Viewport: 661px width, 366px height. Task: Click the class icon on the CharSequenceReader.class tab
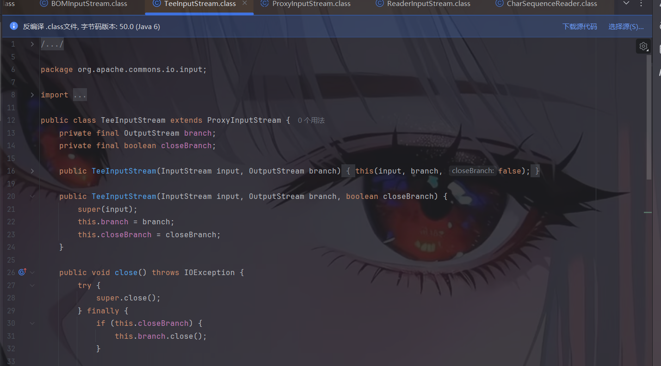tap(499, 4)
